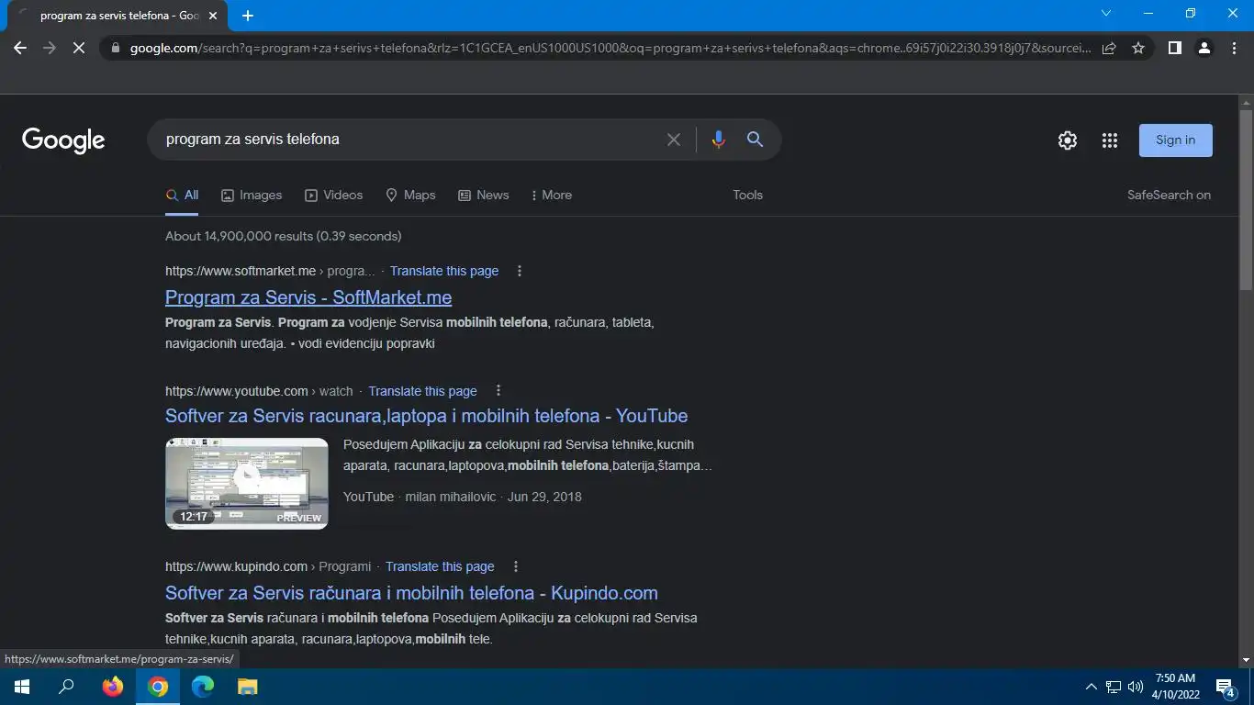Open network status in system tray

pyautogui.click(x=1114, y=687)
